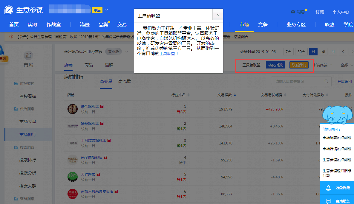Click 南极人贝莱康专卖店 red logo thumbnail

pyautogui.click(x=73, y=194)
